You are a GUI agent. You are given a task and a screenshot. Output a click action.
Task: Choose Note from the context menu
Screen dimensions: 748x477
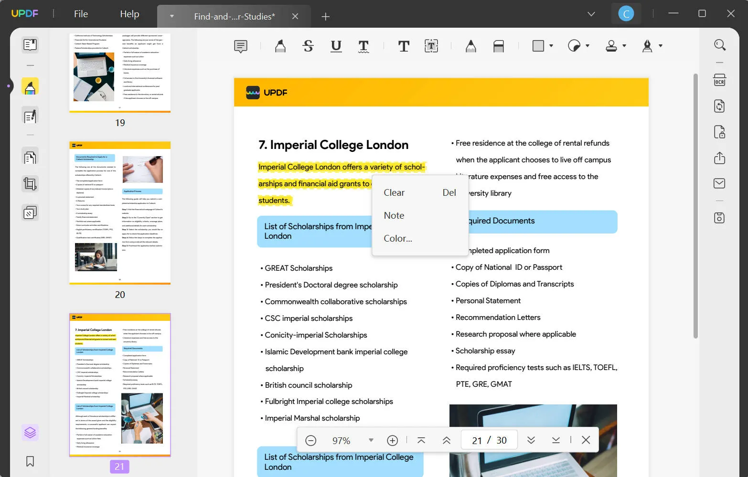[x=420, y=215]
